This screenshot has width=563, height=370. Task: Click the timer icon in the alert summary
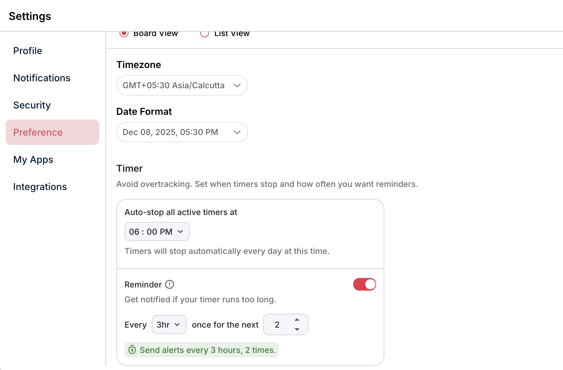[132, 350]
